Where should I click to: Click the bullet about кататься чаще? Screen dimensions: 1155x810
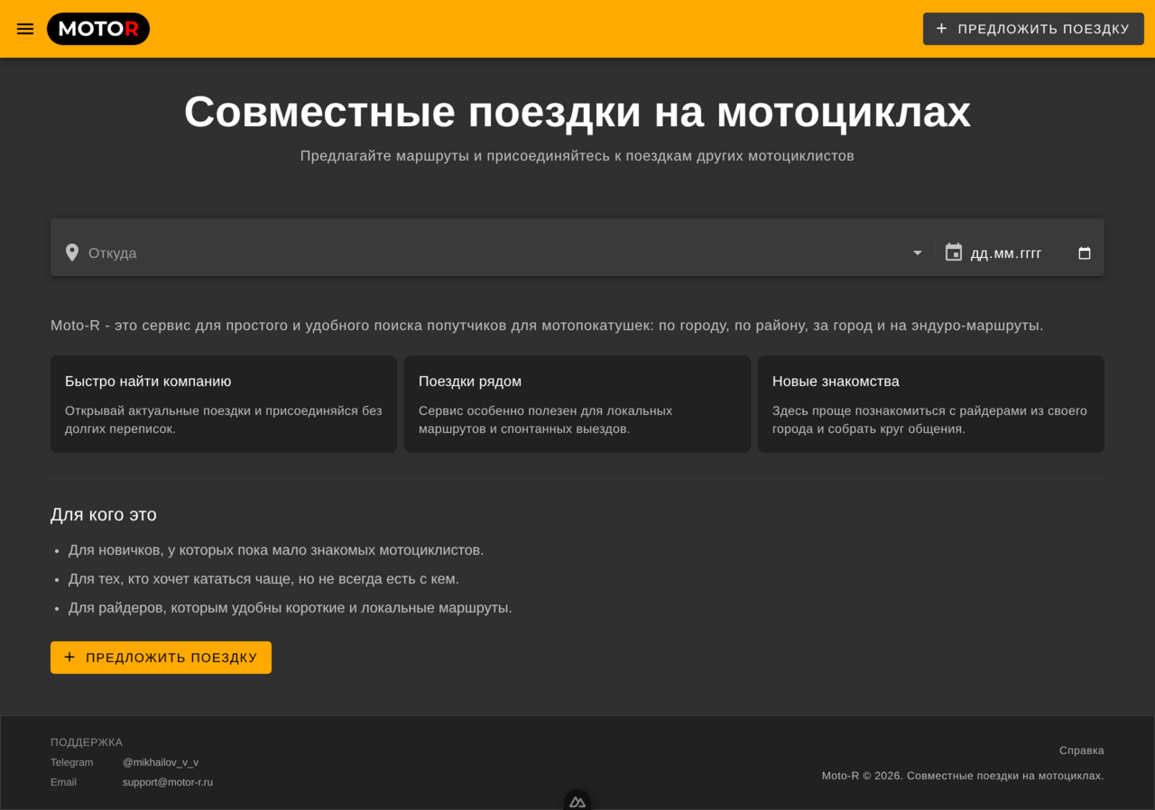click(x=263, y=579)
